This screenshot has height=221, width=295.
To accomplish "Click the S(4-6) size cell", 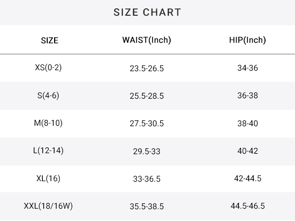I will 48,95.
